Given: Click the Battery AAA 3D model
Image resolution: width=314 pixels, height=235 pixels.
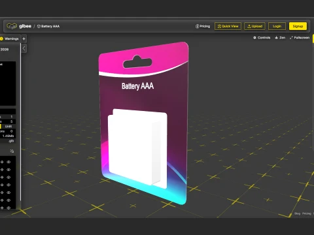Looking at the screenshot, I should point(144,123).
